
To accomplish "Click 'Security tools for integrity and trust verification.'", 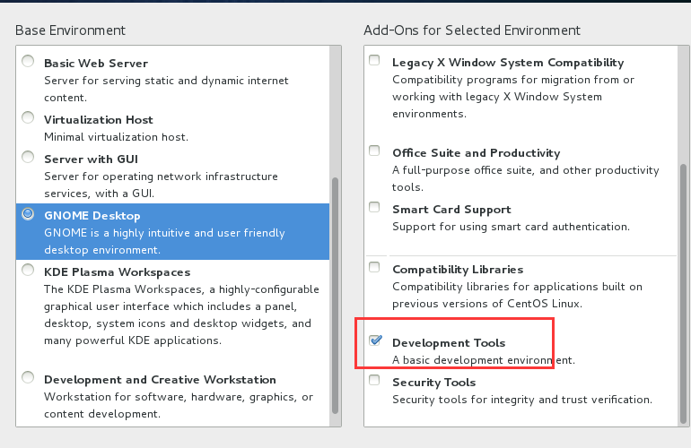I will tap(522, 400).
